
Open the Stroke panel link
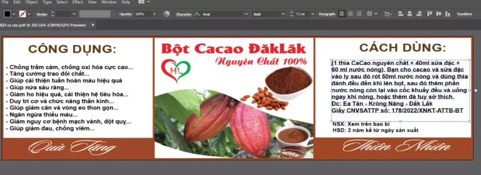pyautogui.click(x=42, y=14)
